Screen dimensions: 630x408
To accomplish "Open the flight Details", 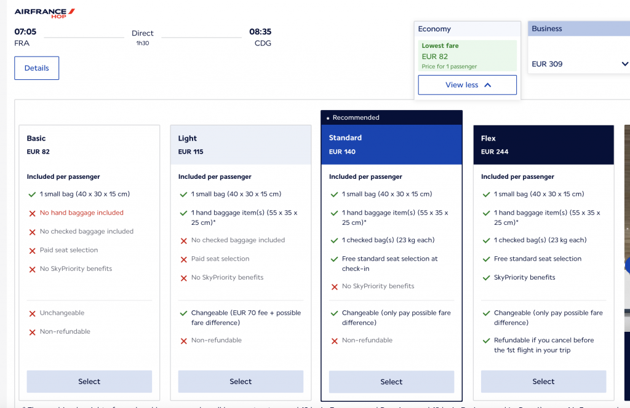I will click(36, 68).
